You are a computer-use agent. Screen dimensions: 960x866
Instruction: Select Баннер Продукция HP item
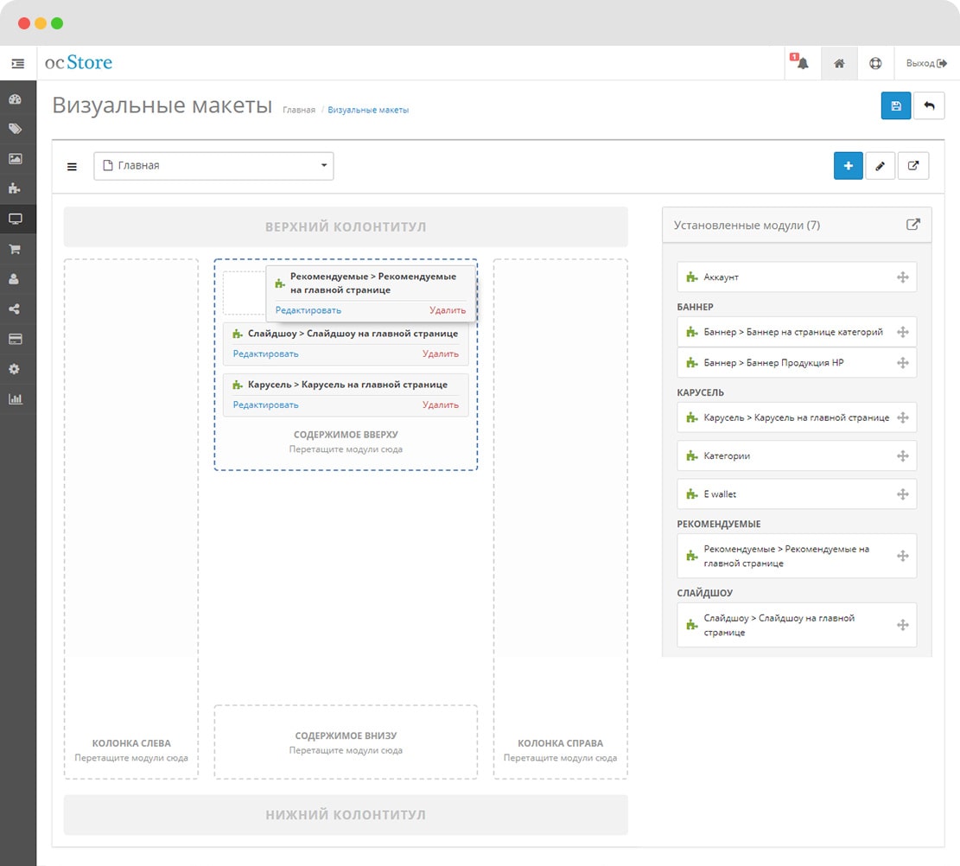coord(797,363)
